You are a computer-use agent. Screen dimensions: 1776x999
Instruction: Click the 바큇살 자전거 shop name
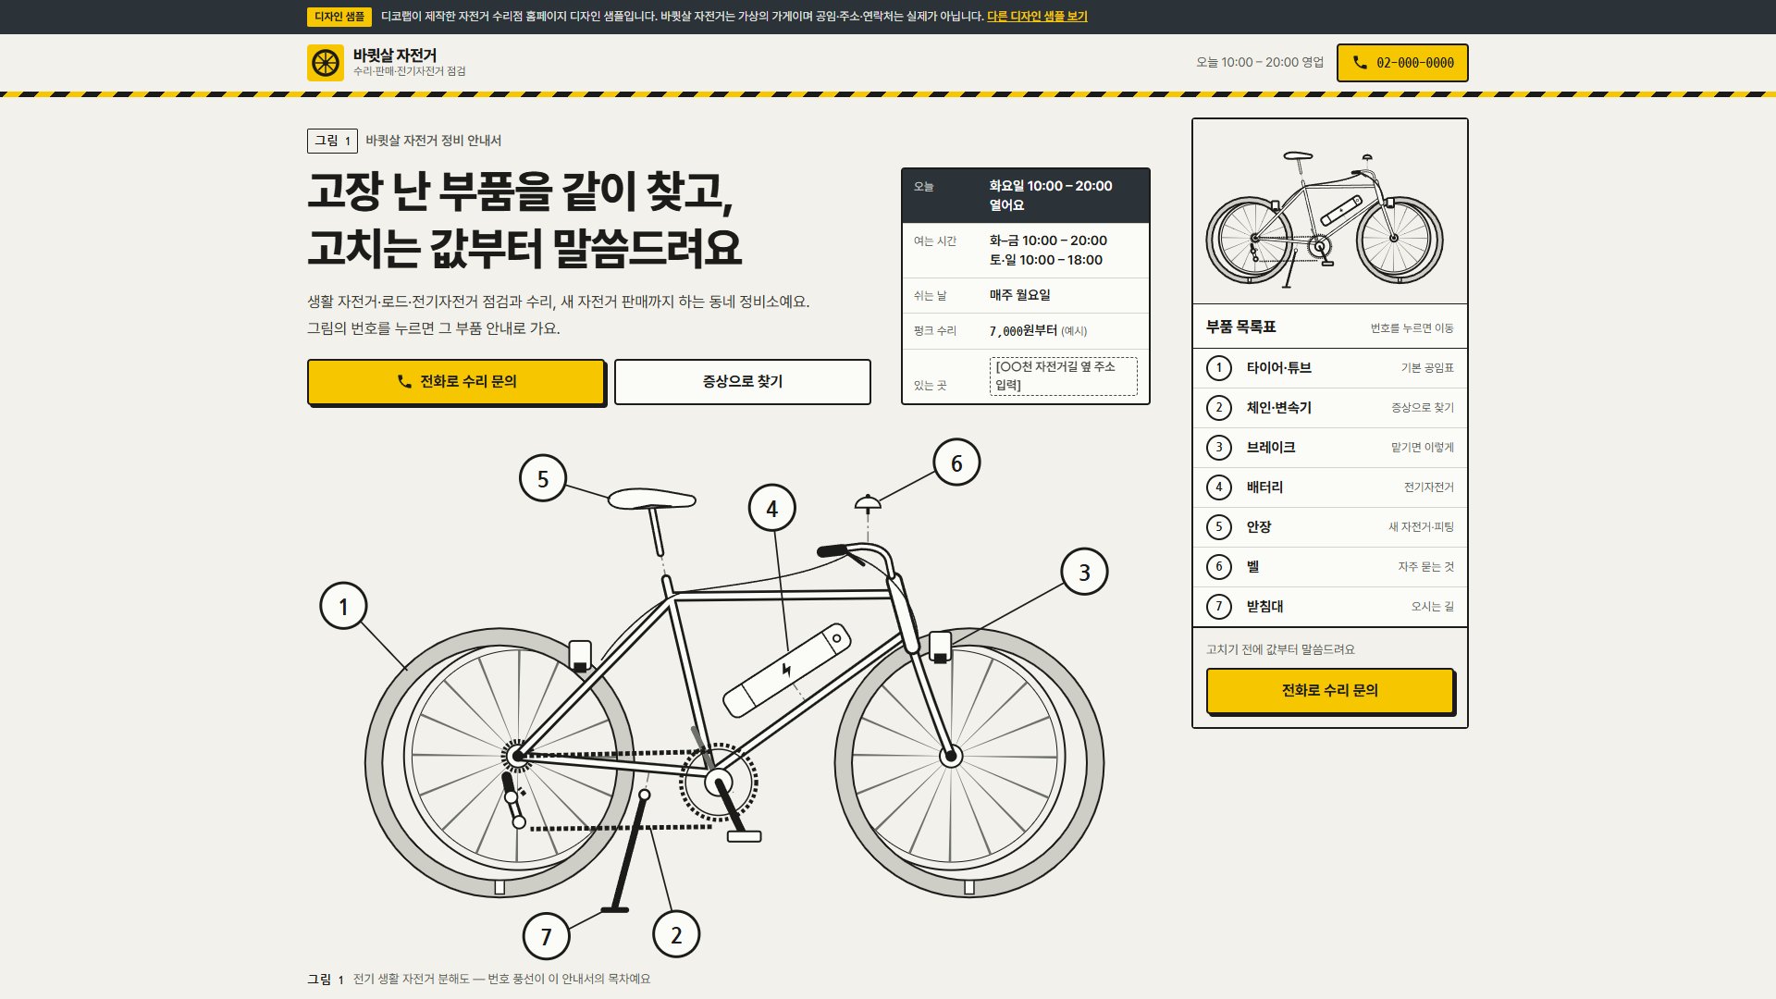395,55
